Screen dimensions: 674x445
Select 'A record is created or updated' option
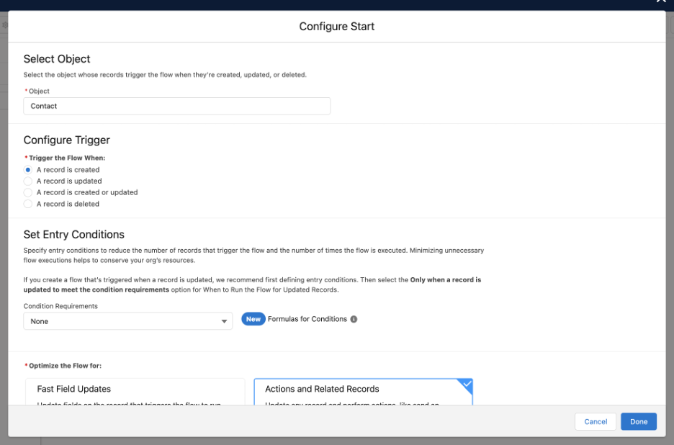click(27, 192)
